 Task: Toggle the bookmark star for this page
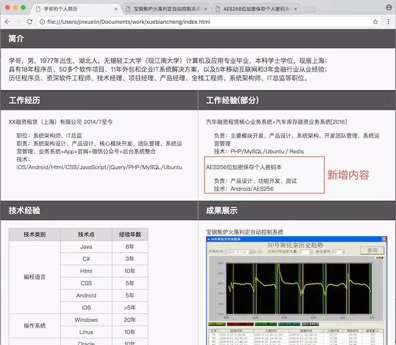[375, 22]
